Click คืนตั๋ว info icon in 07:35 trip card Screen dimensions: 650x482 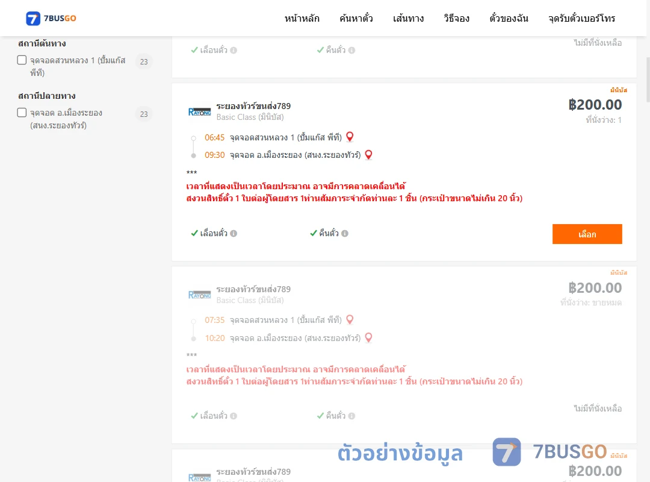click(x=351, y=416)
